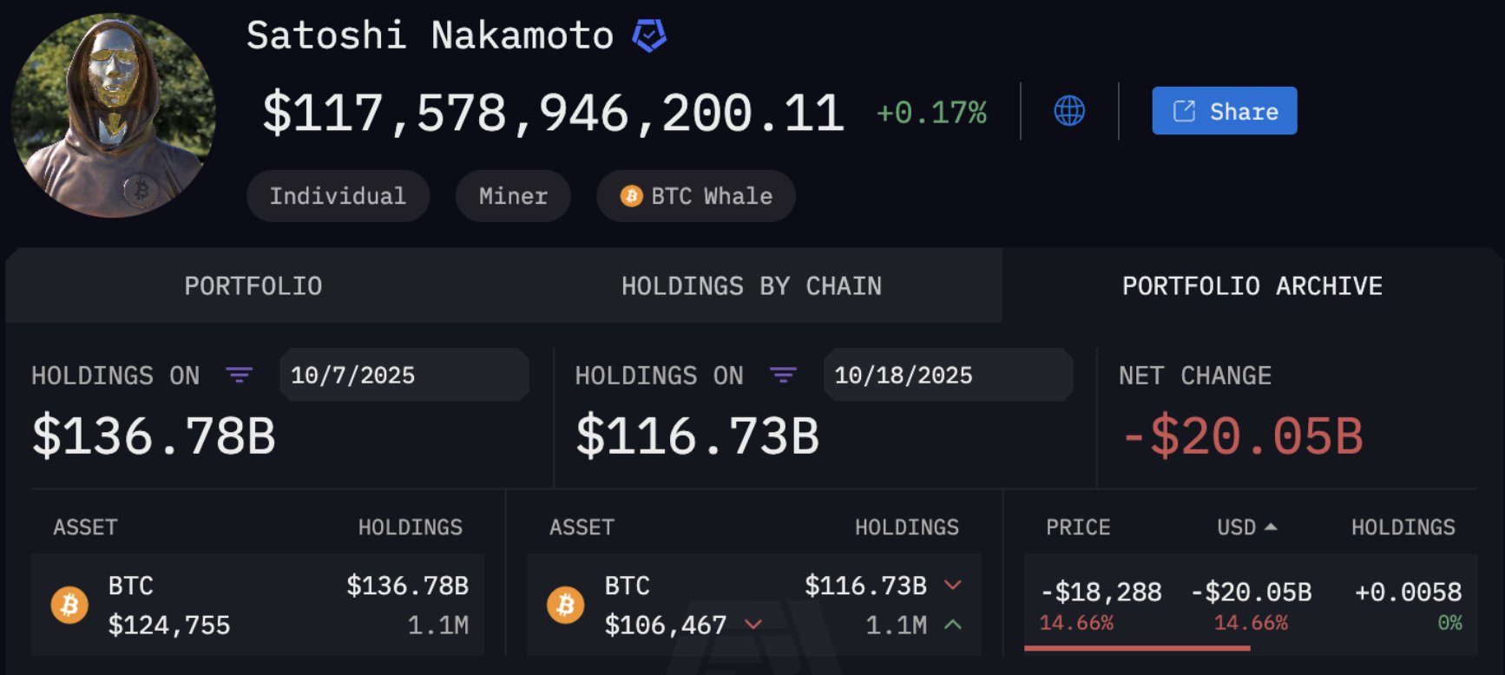The image size is (1505, 675).
Task: Click the BTC Whale tag
Action: click(696, 196)
